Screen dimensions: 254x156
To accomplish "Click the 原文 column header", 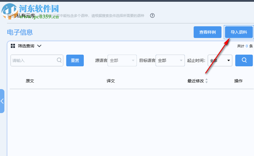I will (x=30, y=81).
